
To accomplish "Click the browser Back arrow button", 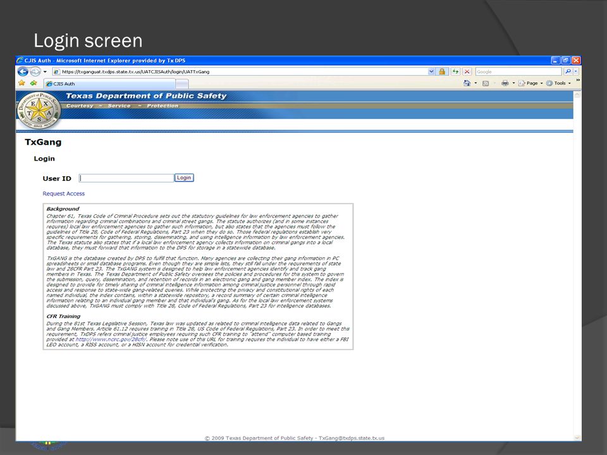I will tap(23, 71).
